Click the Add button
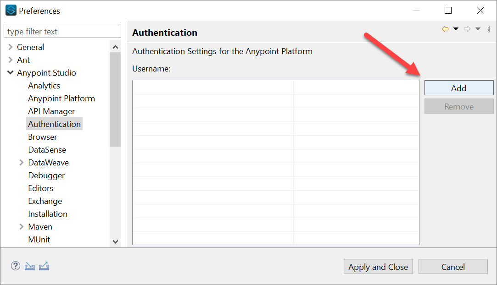The height and width of the screenshot is (285, 497). coord(458,88)
